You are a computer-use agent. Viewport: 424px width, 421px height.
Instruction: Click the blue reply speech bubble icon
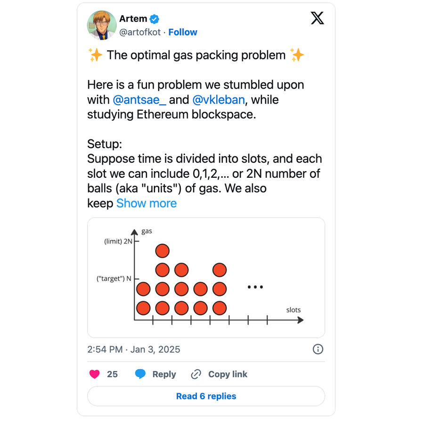[x=140, y=374]
